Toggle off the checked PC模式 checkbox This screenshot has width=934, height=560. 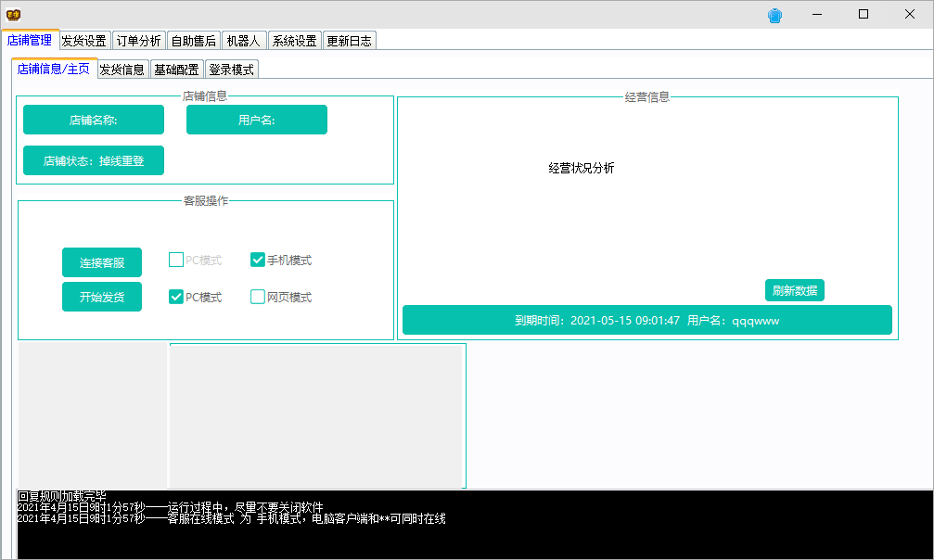[176, 297]
